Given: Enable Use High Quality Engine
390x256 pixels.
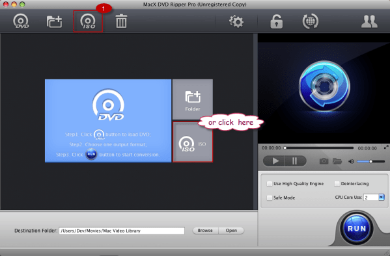Looking at the screenshot, I should tap(270, 184).
